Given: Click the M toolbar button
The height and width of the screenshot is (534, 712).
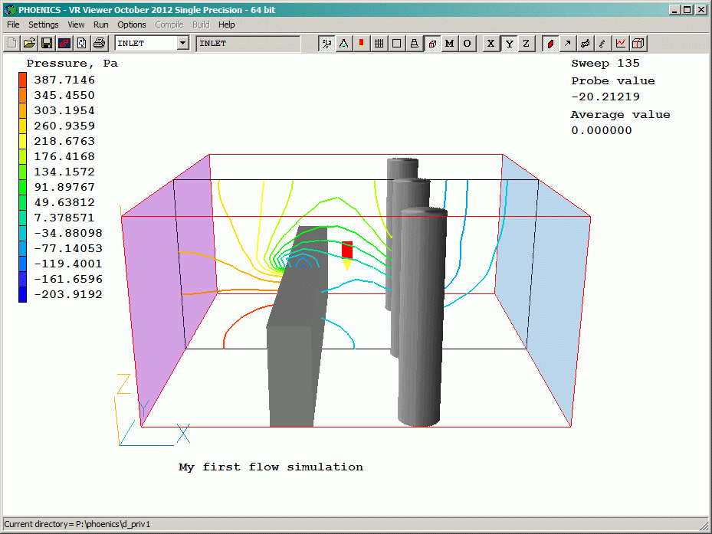Looking at the screenshot, I should pyautogui.click(x=449, y=44).
